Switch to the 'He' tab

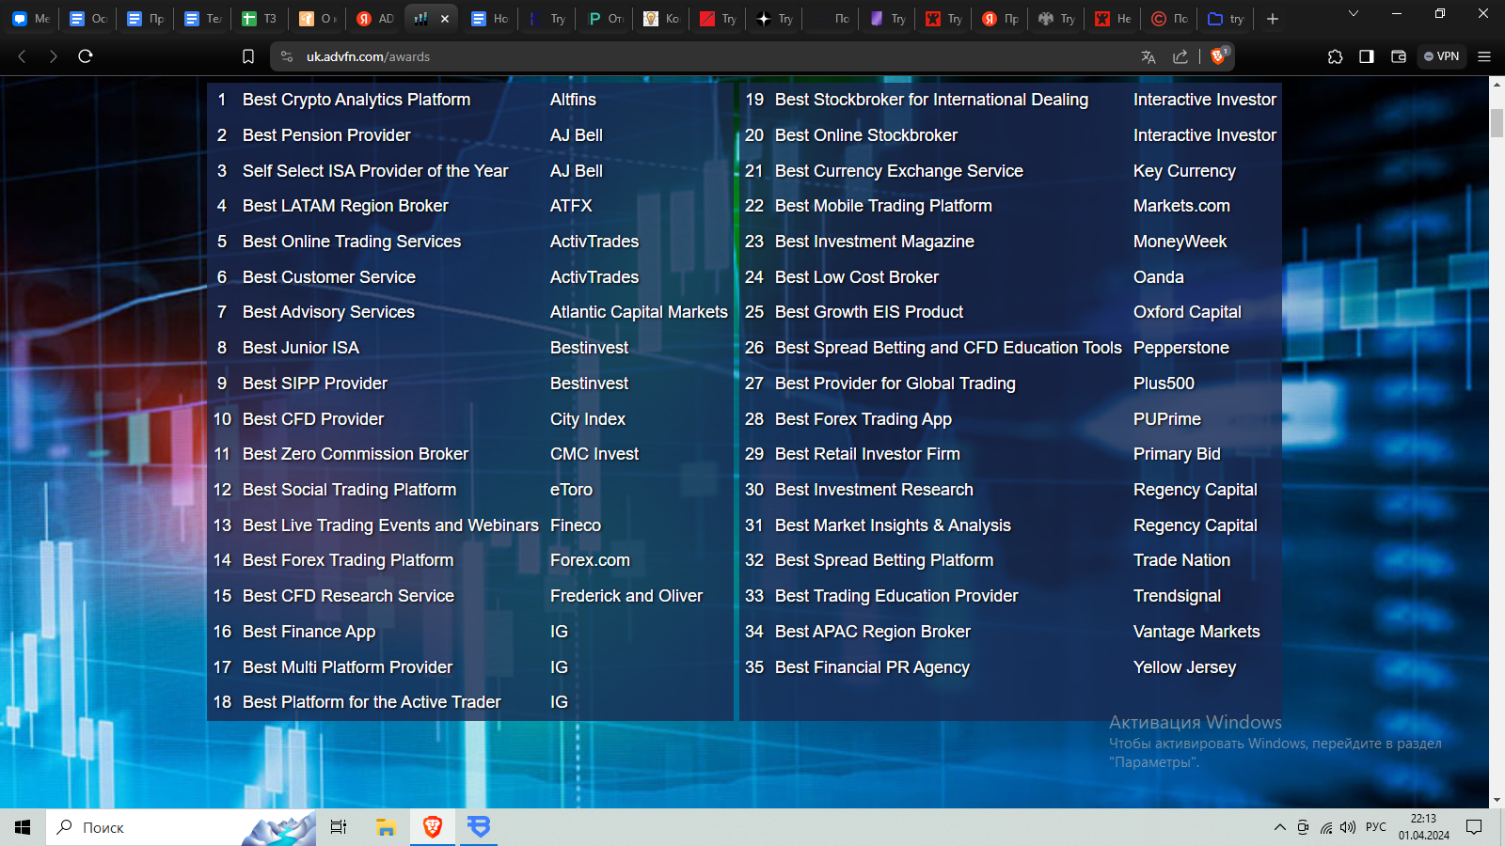coord(1114,19)
